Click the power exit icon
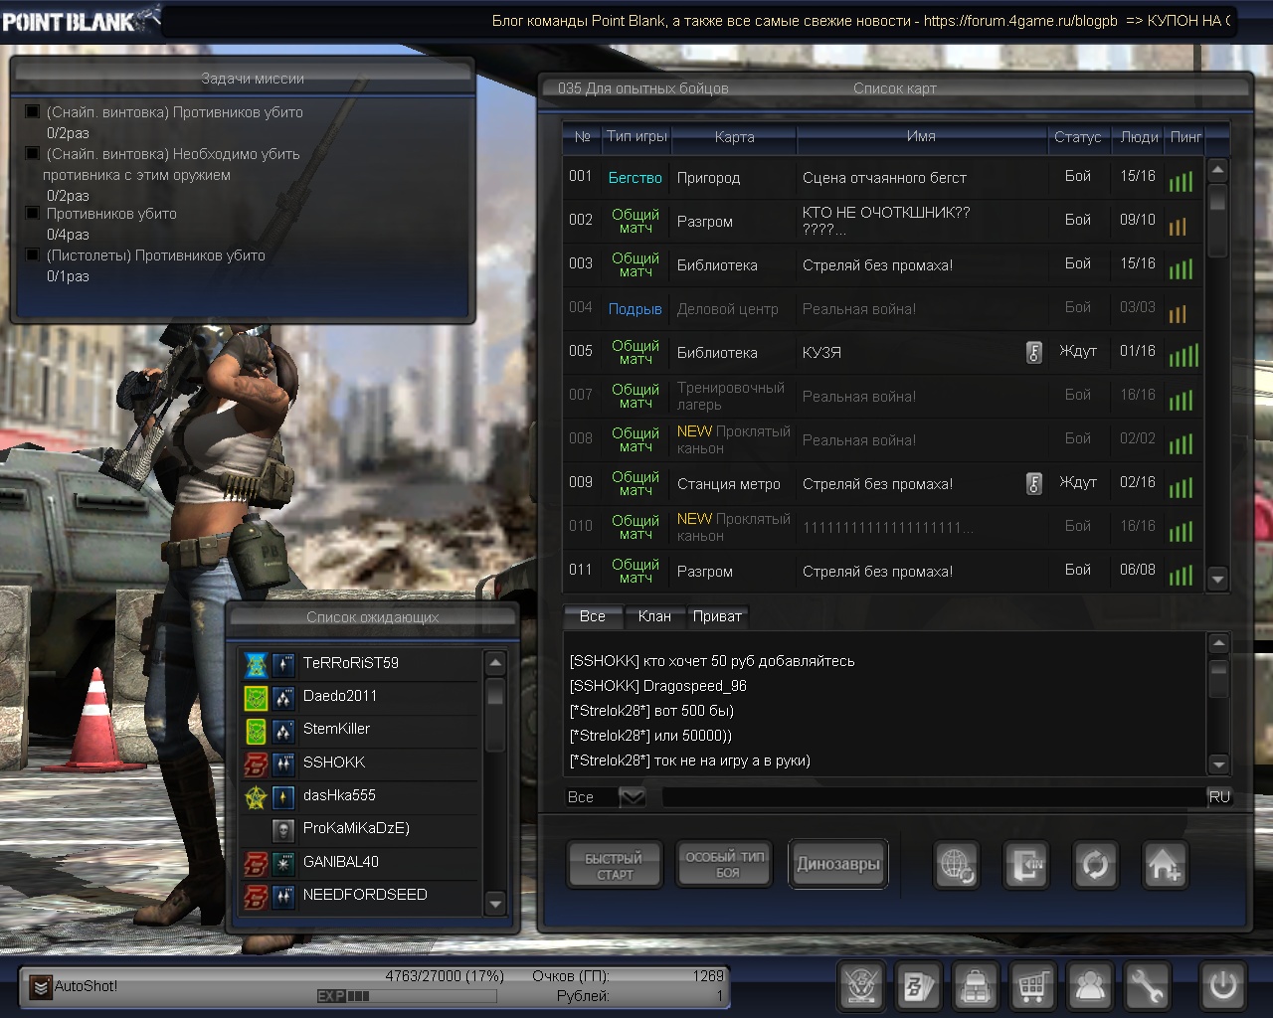 tap(1221, 985)
